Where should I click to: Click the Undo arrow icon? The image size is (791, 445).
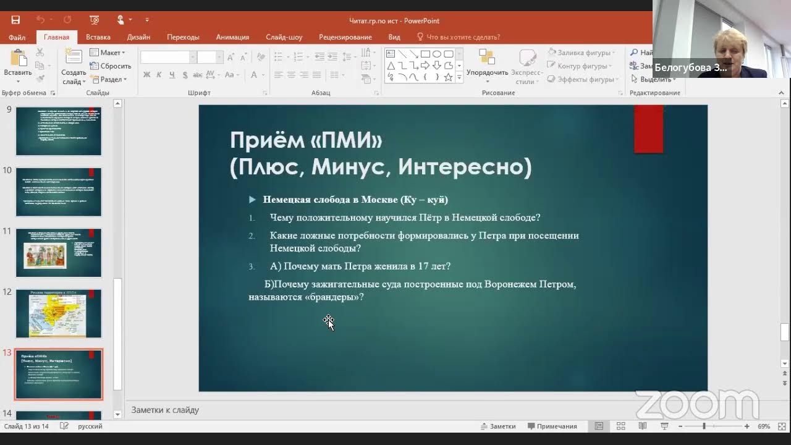pos(40,20)
